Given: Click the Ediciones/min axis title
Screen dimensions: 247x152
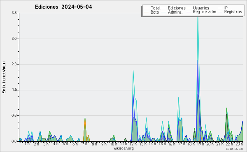Looking at the screenshot, I should click(4, 77).
